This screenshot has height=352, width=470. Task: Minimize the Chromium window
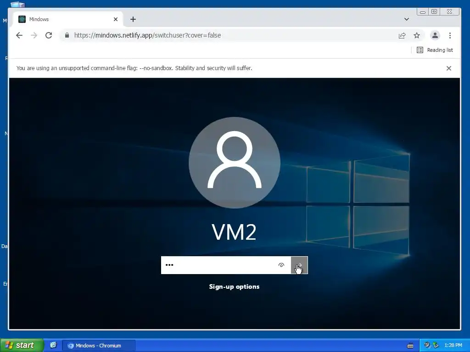[x=423, y=12]
